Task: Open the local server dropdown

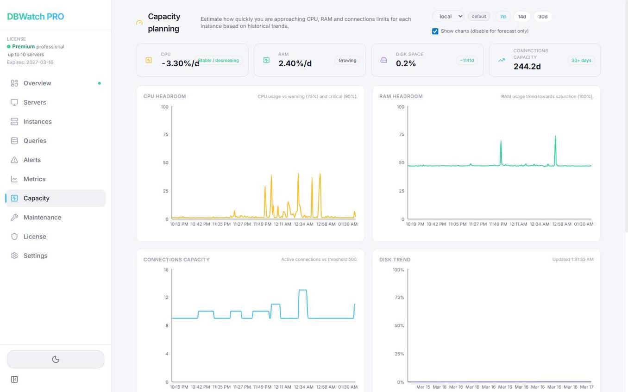Action: coord(447,16)
